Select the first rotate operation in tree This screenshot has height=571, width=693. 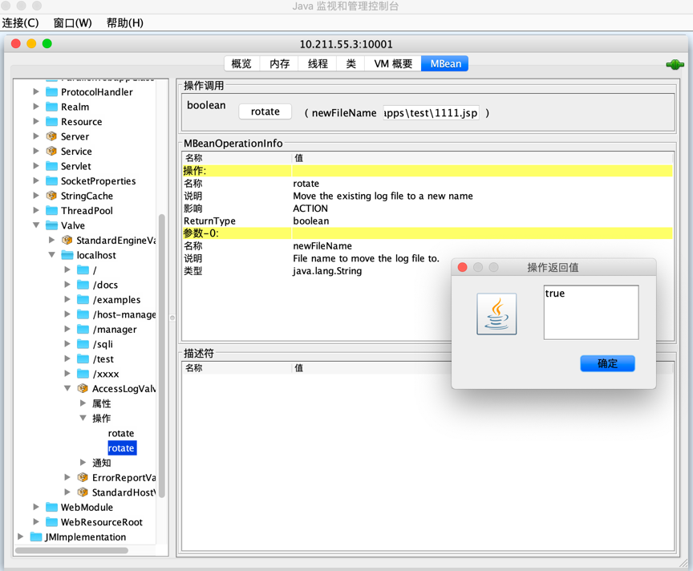(x=121, y=433)
